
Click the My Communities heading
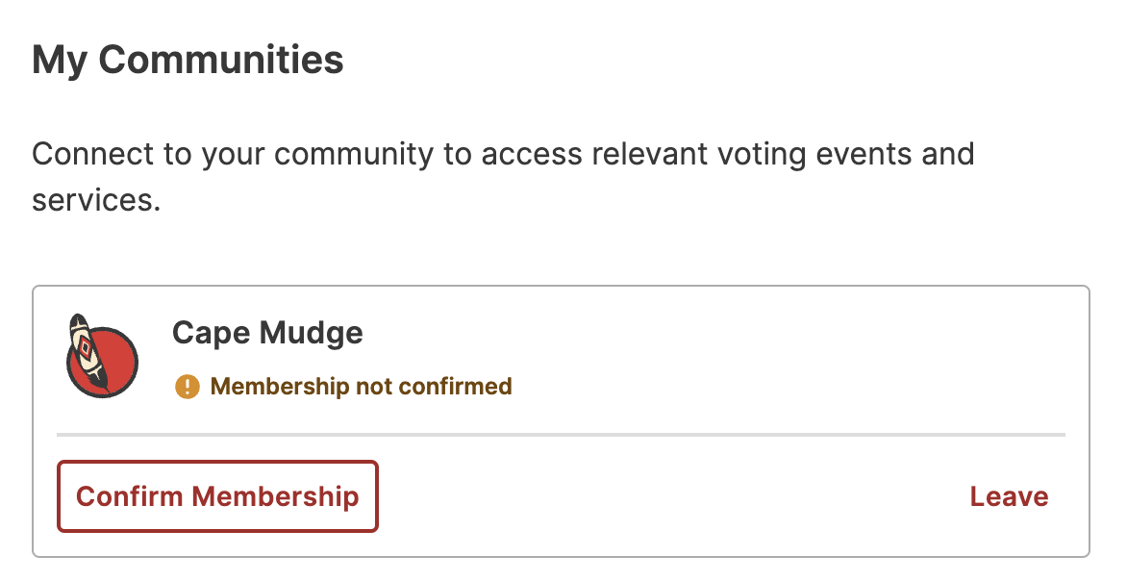coord(188,60)
